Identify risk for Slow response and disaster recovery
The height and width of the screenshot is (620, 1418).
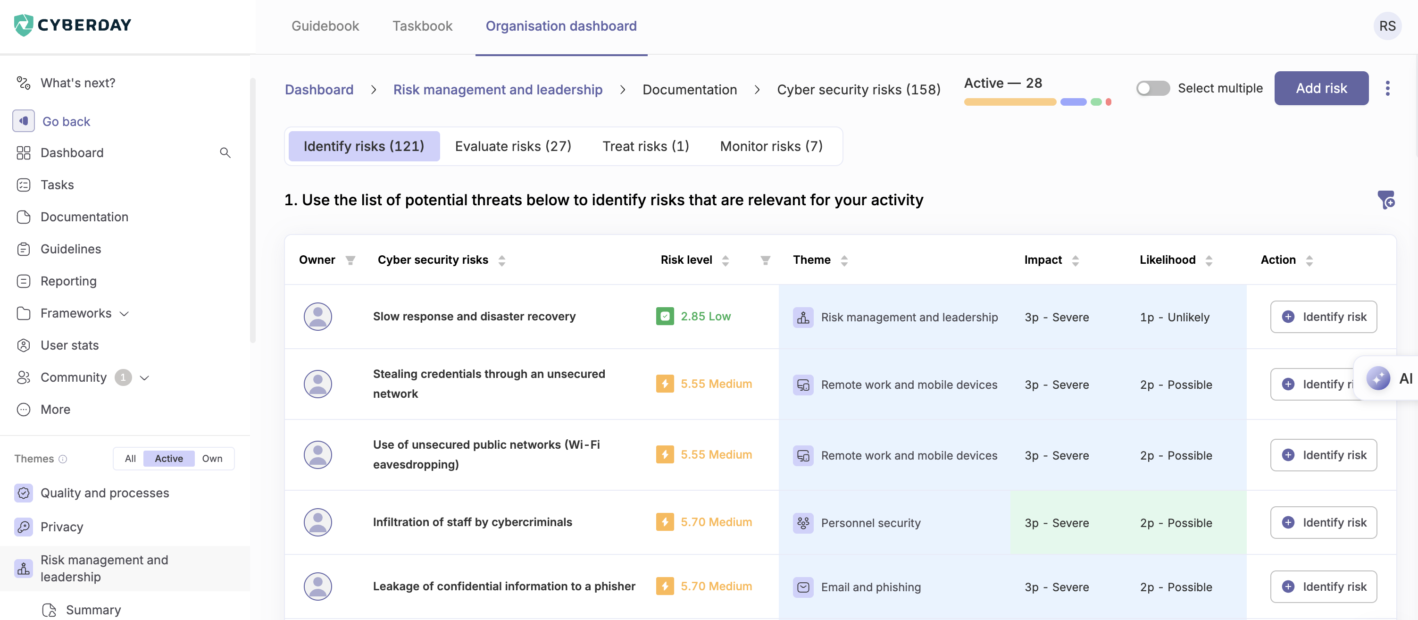click(1323, 317)
